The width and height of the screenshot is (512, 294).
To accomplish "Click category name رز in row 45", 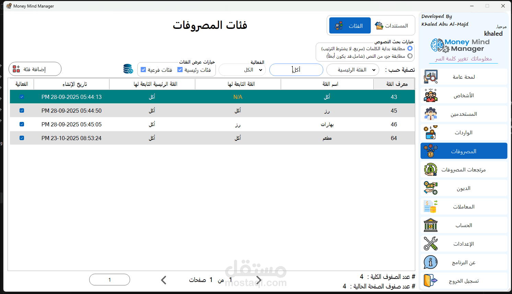I will pos(327,111).
